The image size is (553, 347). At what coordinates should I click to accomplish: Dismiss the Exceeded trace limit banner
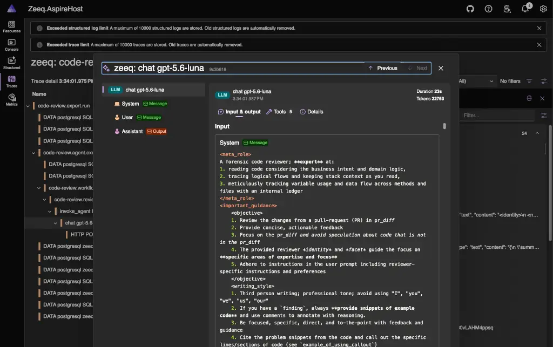pos(539,45)
